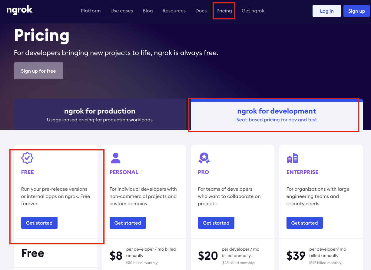Open the Resources menu
The width and height of the screenshot is (371, 270).
174,11
